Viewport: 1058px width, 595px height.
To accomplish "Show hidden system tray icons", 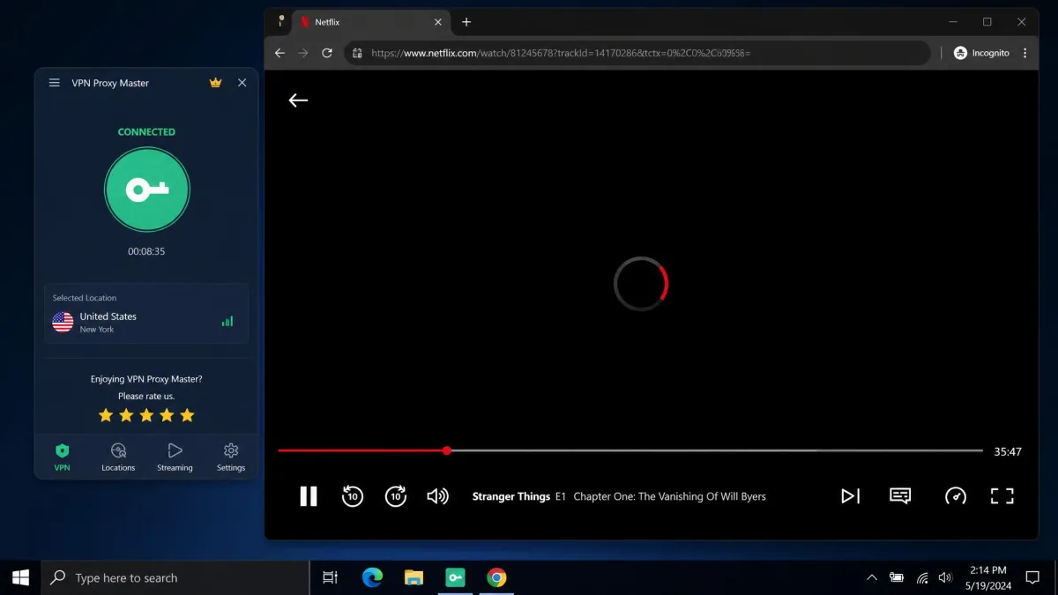I will [872, 577].
